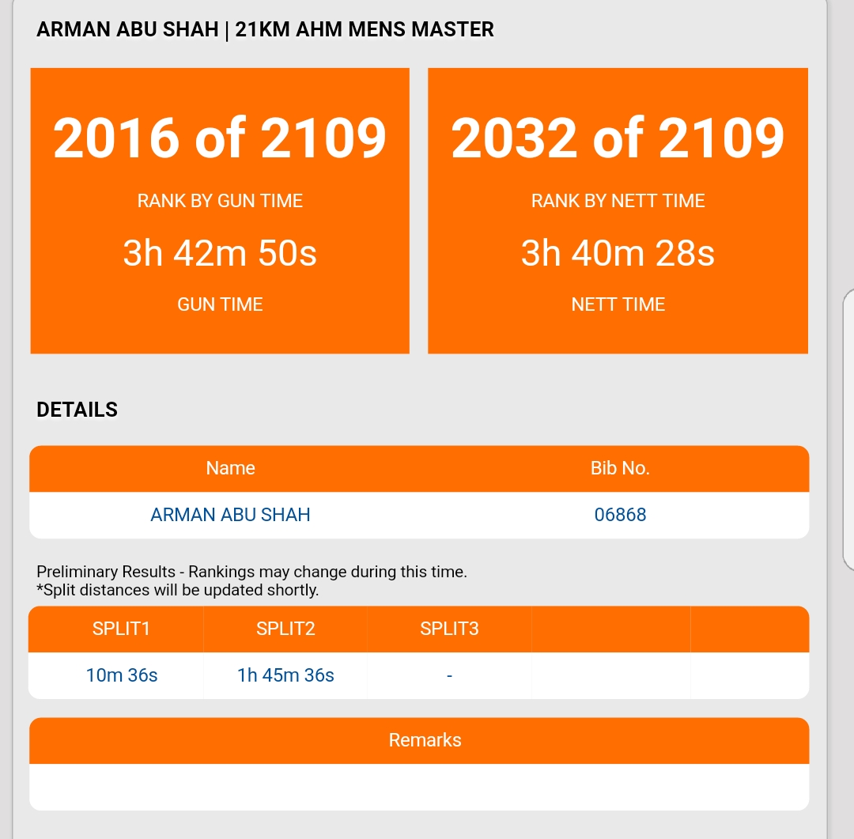Click the 2016 of 2109 gun rank
The image size is (854, 839).
pos(220,138)
